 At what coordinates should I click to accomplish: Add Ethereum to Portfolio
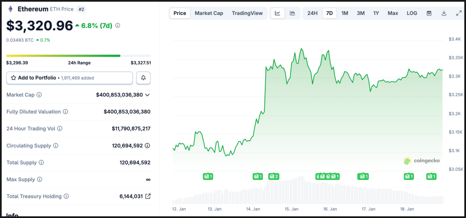tap(69, 78)
